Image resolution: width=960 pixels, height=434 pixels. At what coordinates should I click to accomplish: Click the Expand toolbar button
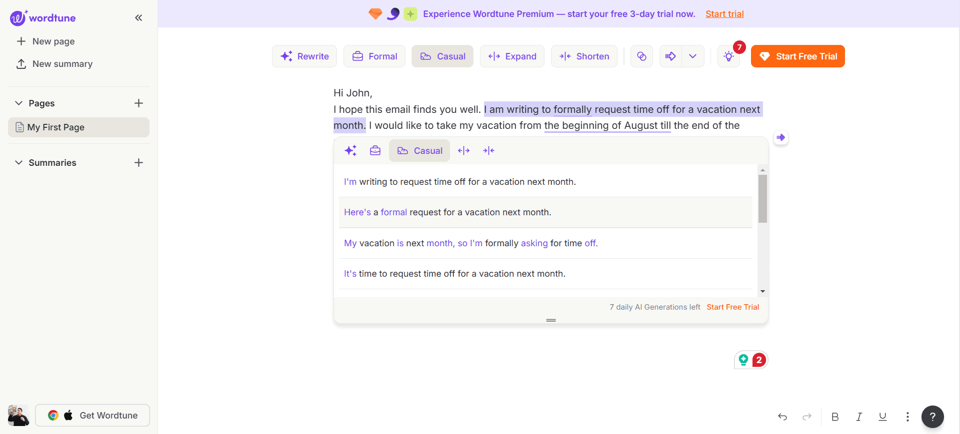[x=512, y=56]
